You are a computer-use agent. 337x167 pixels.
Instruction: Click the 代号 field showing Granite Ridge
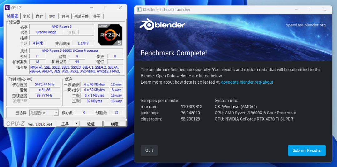[x=46, y=32]
